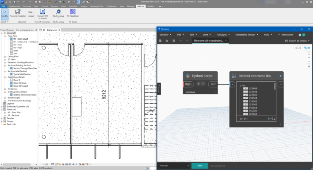
Task: Open Manage ribbon tab
Action: 130,7
